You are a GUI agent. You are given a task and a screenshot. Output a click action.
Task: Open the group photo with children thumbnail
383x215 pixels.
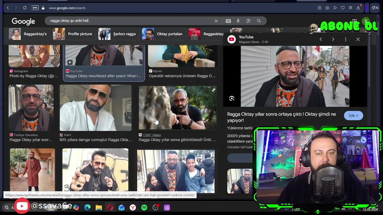coord(176,171)
